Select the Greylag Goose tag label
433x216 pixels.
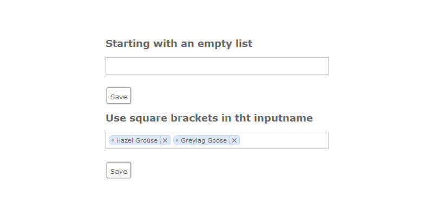coord(204,140)
